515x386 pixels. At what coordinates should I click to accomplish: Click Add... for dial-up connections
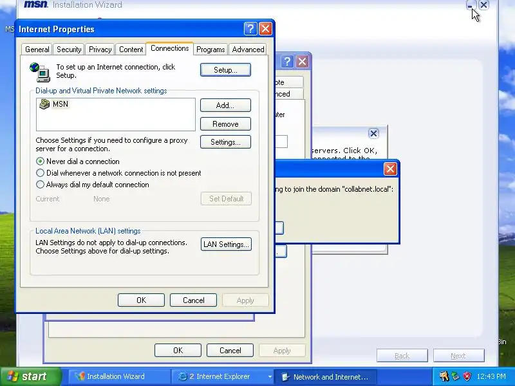[x=225, y=106]
